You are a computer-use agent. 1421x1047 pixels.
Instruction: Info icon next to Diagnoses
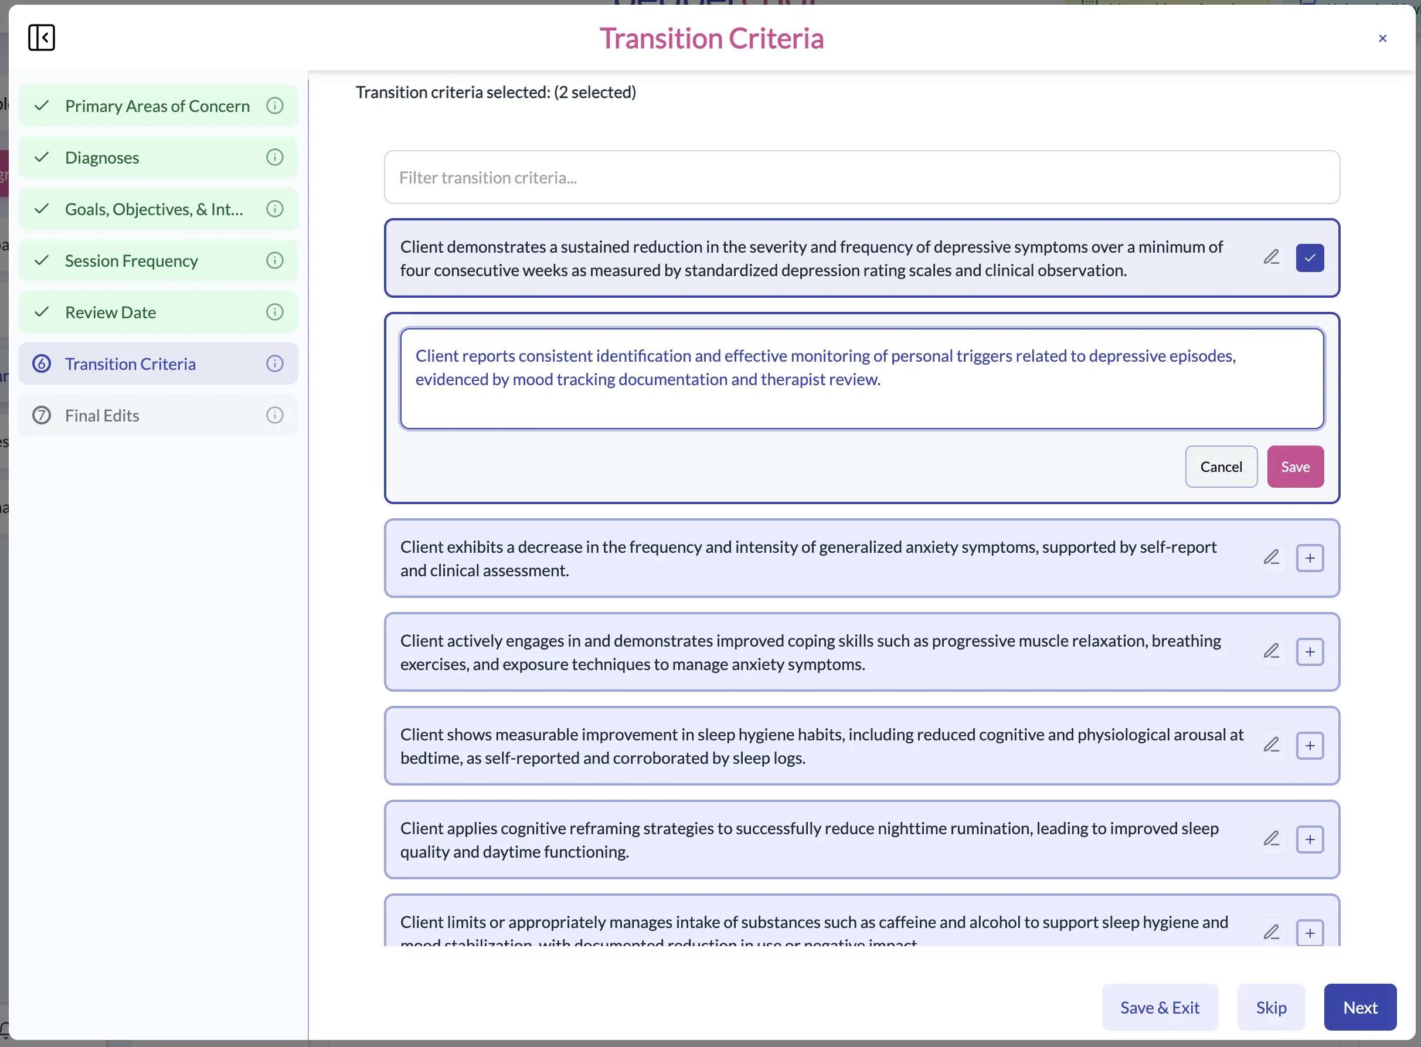(x=274, y=157)
